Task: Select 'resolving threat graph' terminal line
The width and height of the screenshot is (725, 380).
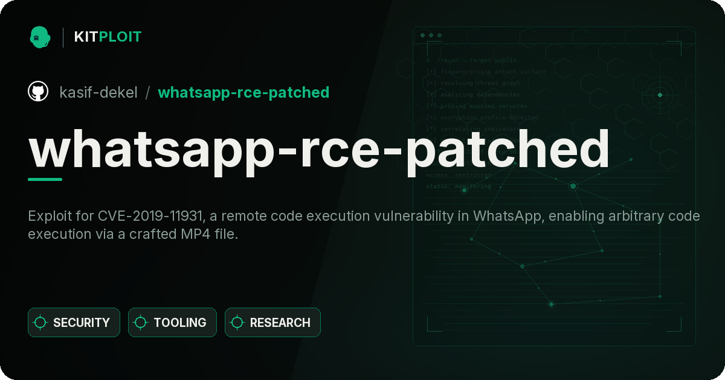Action: click(x=472, y=83)
